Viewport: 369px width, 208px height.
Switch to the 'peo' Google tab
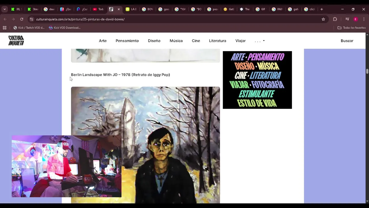click(x=213, y=9)
